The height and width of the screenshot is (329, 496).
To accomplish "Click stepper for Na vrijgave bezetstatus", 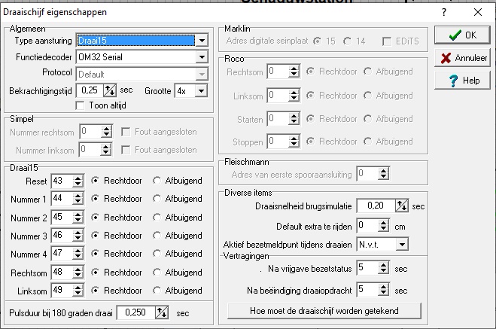I will click(385, 268).
